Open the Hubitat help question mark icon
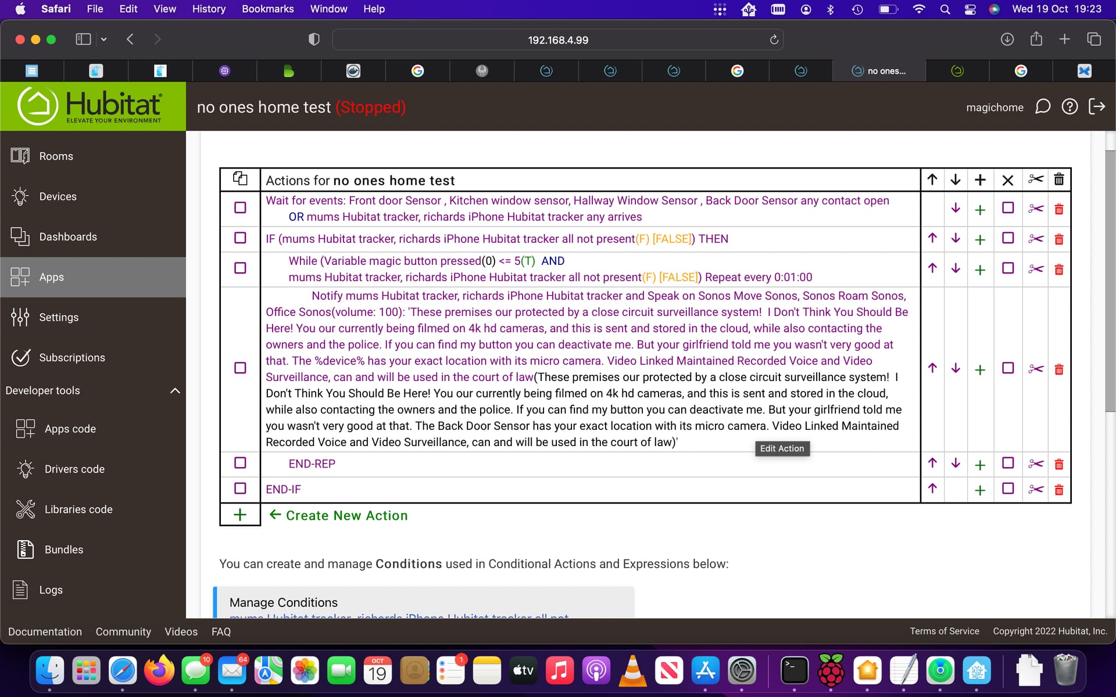The width and height of the screenshot is (1116, 697). [1069, 107]
